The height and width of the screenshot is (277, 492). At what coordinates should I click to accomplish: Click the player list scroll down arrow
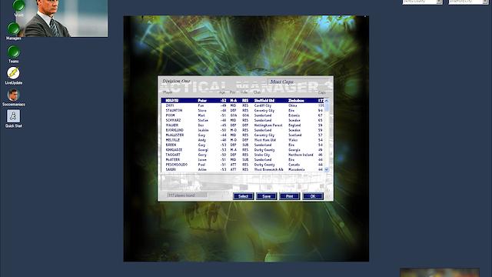tap(326, 169)
